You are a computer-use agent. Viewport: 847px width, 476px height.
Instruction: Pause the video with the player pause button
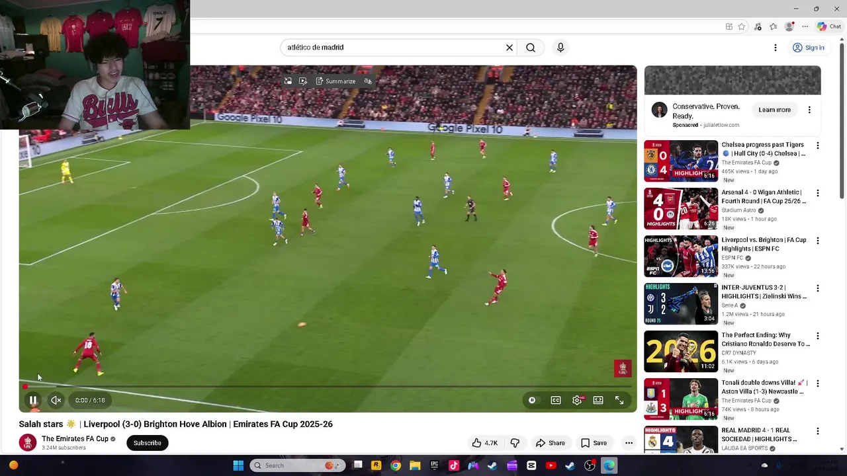click(32, 400)
